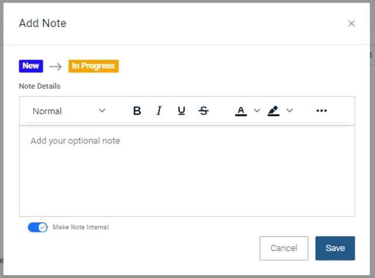The width and height of the screenshot is (375, 278).
Task: Click the arrow between status badges
Action: point(56,66)
